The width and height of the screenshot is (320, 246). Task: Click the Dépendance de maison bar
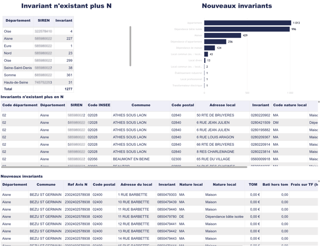[x=209, y=48]
